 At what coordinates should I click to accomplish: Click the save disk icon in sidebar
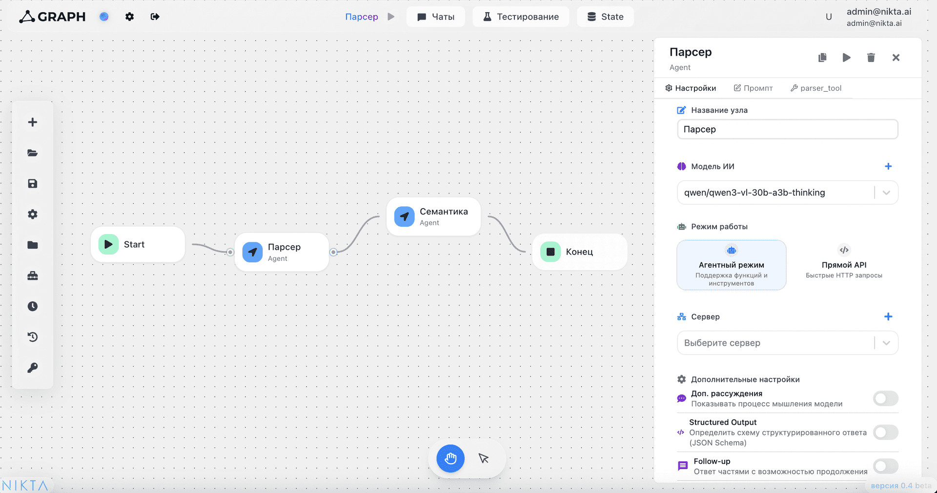[x=33, y=184]
